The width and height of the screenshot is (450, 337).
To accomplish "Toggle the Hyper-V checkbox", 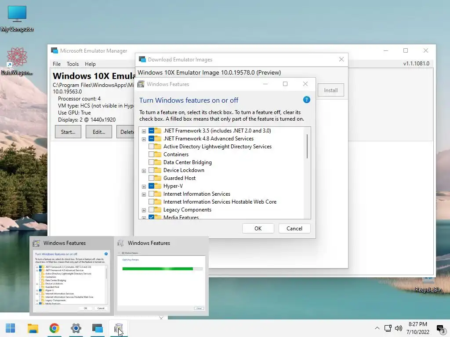I will [x=151, y=186].
